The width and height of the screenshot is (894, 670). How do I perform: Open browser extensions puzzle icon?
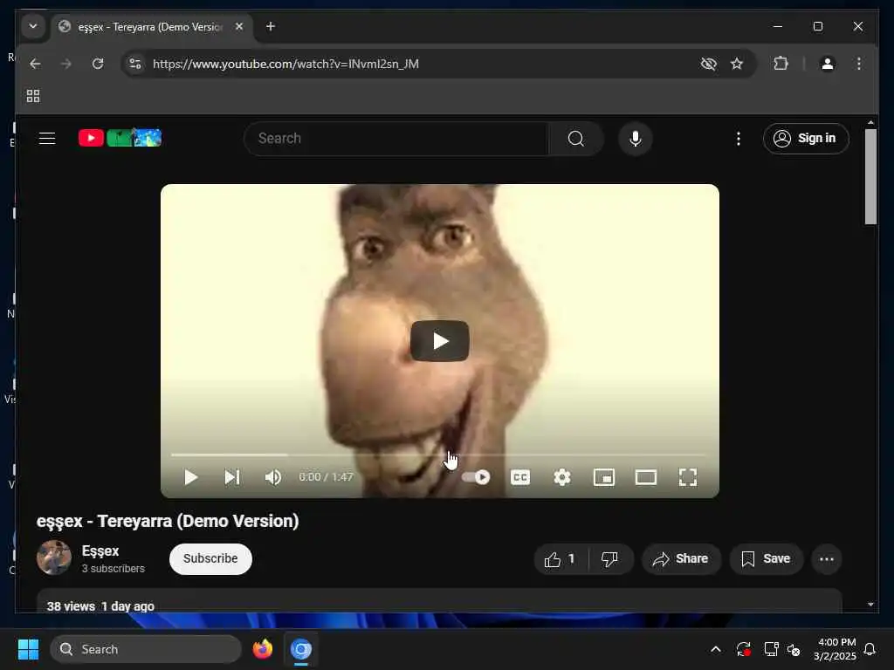(x=781, y=64)
